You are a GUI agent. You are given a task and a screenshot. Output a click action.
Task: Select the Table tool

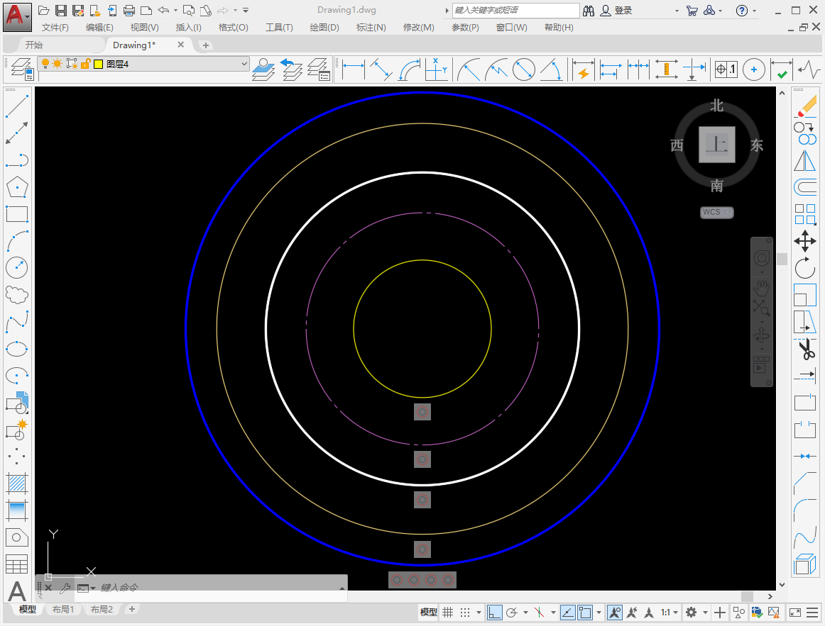tap(16, 564)
